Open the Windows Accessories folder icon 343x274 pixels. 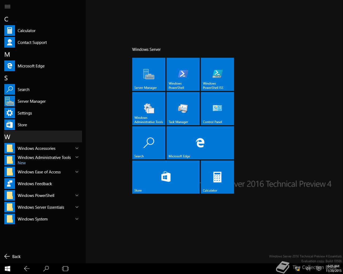tap(10, 149)
